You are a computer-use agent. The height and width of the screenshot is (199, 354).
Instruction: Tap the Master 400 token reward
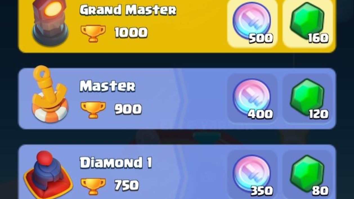(252, 98)
